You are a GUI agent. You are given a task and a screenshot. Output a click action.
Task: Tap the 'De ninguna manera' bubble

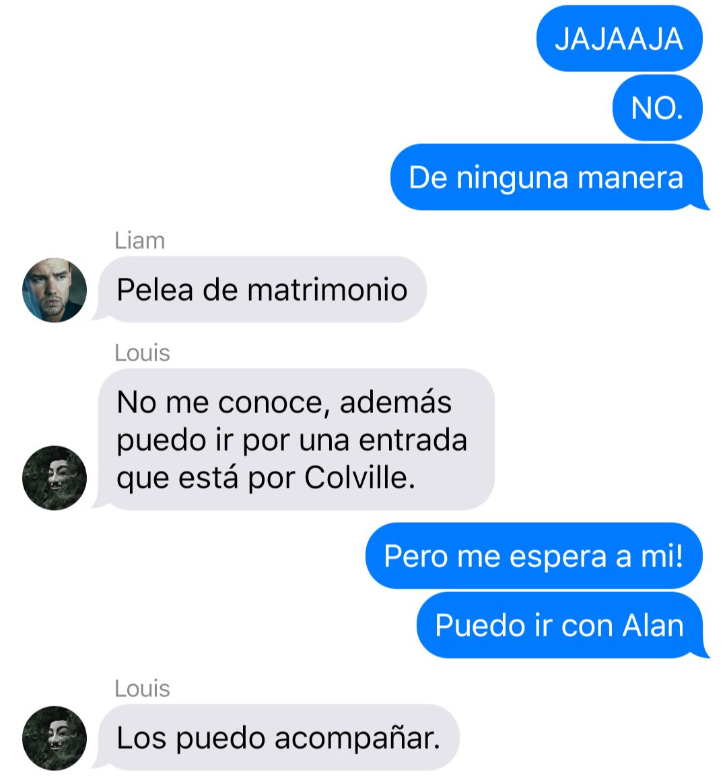[x=547, y=178]
